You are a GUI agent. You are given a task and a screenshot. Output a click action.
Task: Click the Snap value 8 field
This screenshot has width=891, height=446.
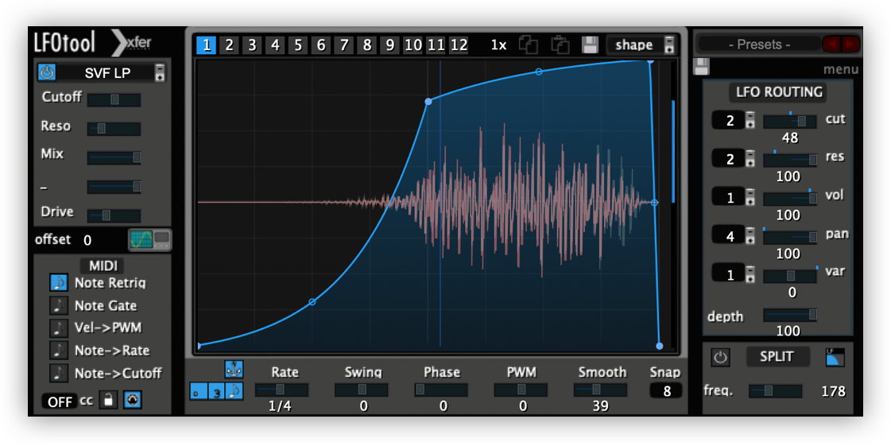point(665,391)
